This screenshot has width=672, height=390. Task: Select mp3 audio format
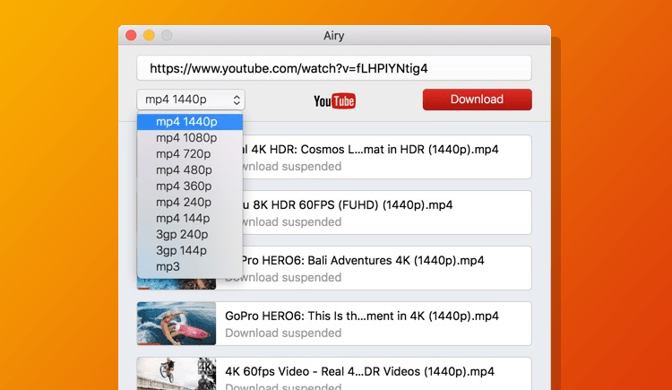(190, 266)
